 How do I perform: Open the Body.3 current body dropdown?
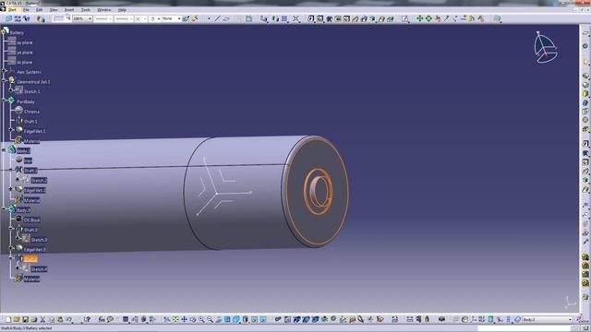548,320
